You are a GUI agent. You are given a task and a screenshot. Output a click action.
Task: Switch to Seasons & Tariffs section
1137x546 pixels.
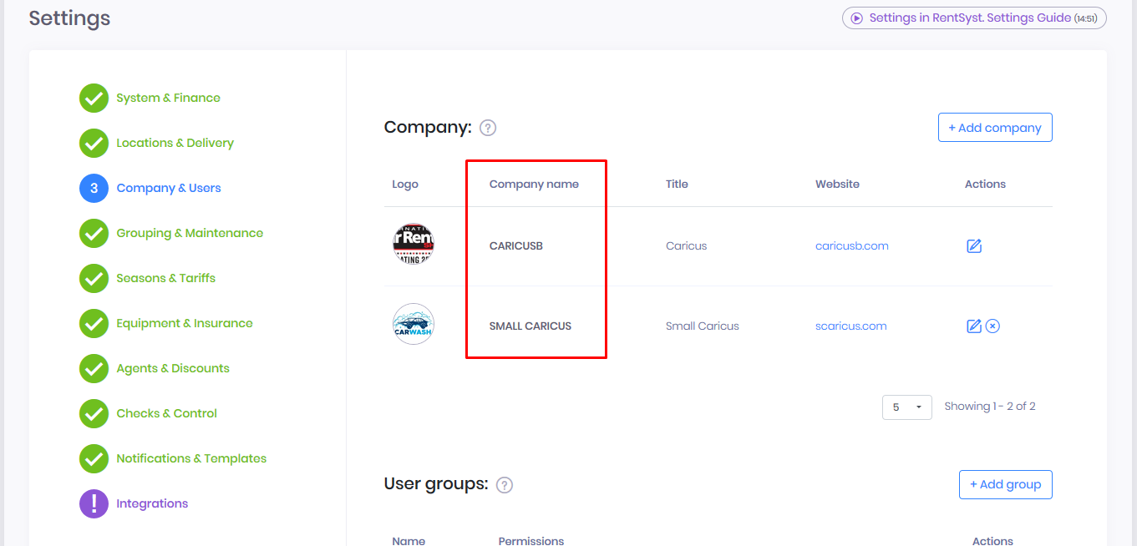(165, 278)
